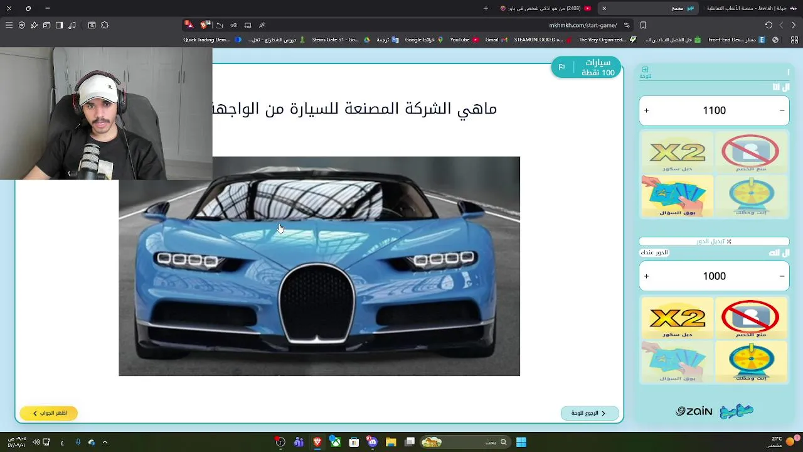Use second team's spin wheel card (إنت وحظك)
803x452 pixels.
[x=750, y=362]
